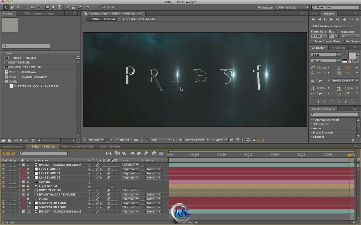Screen dimensions: 361x225
Task: Toggle all caps TT button
Action: click(332, 101)
